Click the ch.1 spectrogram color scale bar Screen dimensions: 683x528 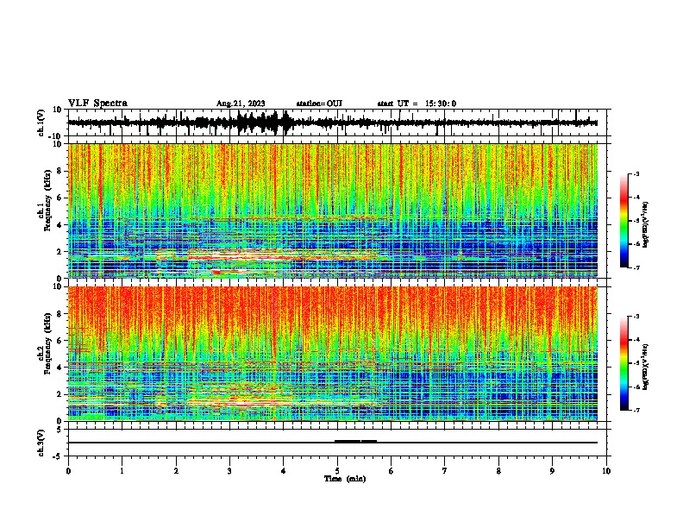[x=623, y=221]
